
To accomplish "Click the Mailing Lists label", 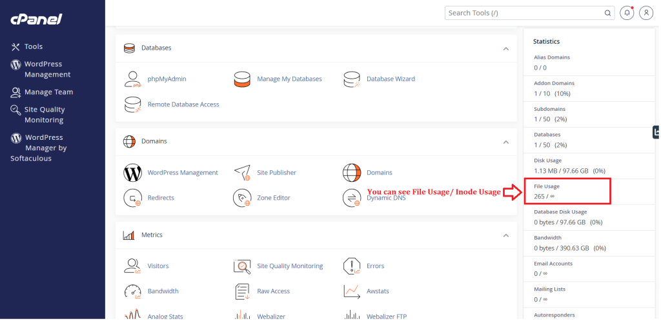I will pyautogui.click(x=550, y=289).
